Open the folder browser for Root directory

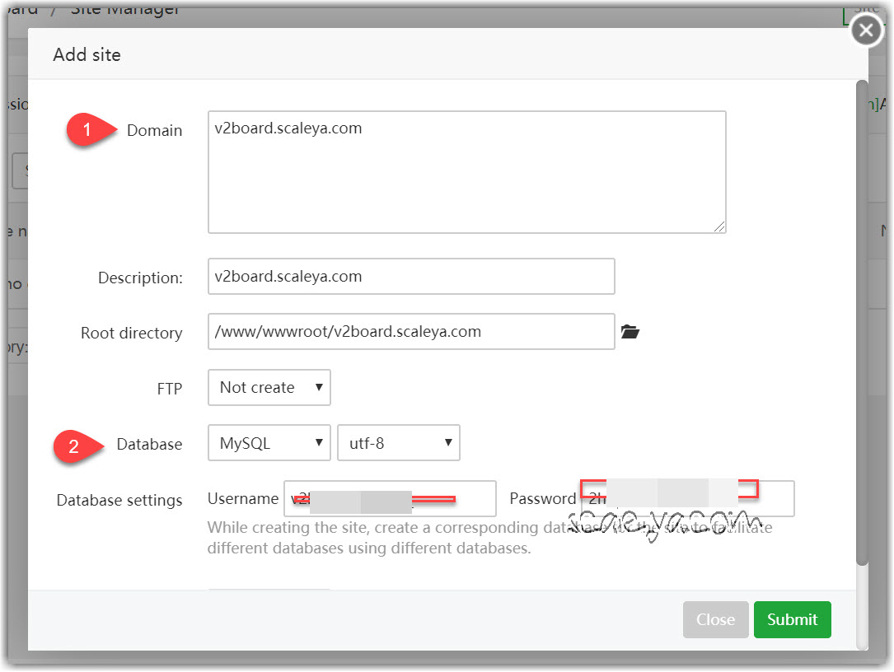pos(630,332)
